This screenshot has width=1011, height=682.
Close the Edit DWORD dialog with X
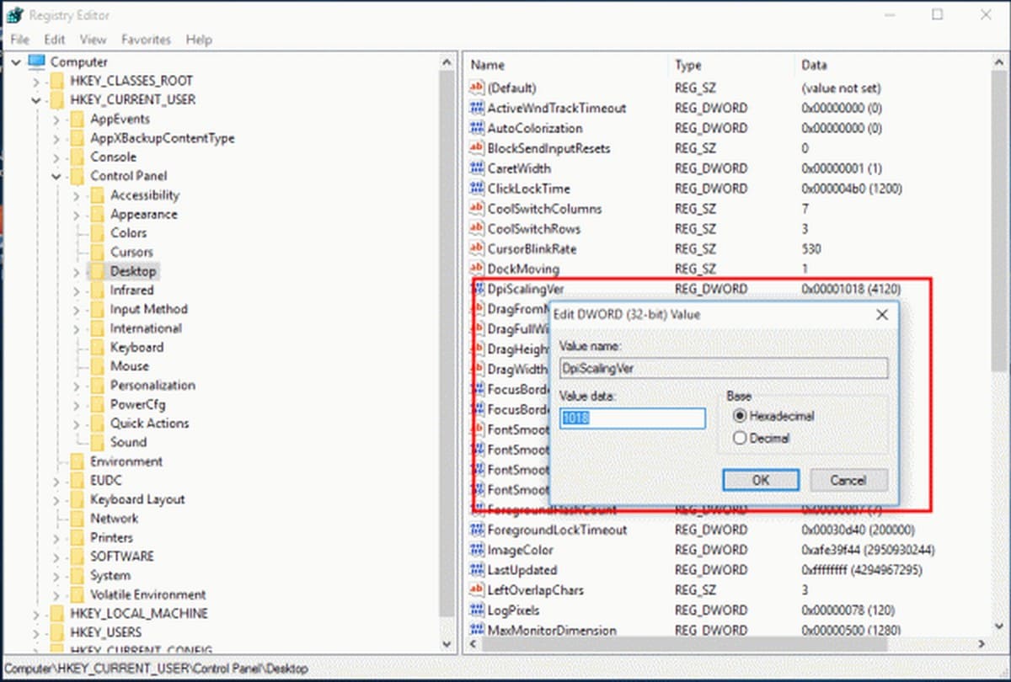(882, 315)
